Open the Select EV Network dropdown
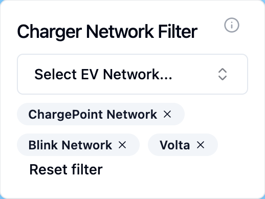 pyautogui.click(x=132, y=74)
